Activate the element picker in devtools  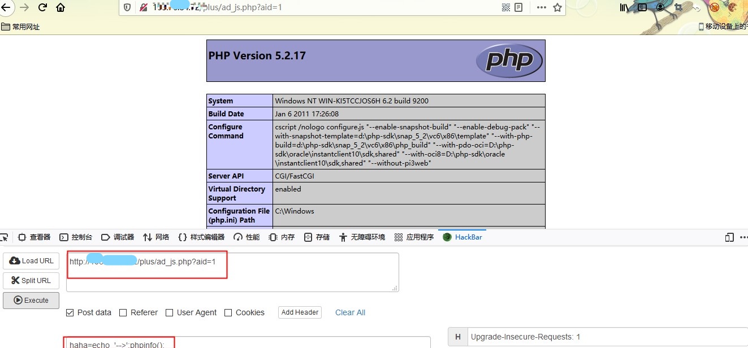coord(5,237)
